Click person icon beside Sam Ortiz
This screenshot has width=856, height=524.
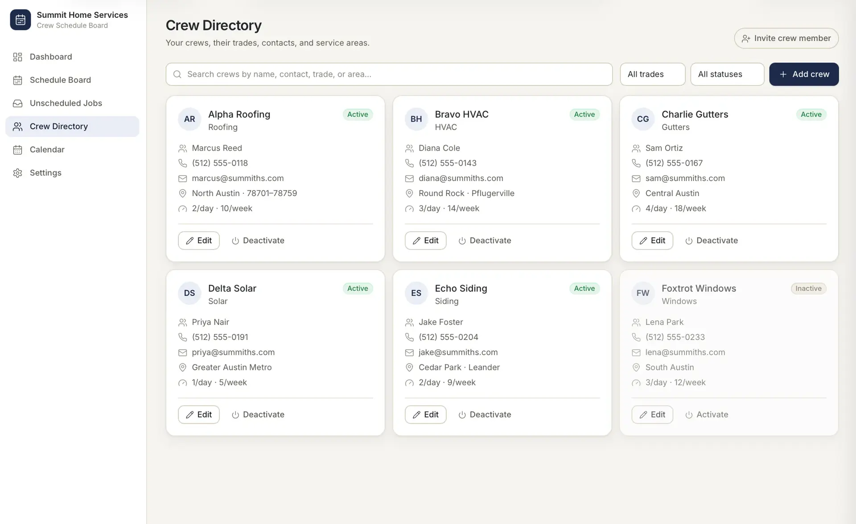click(636, 148)
